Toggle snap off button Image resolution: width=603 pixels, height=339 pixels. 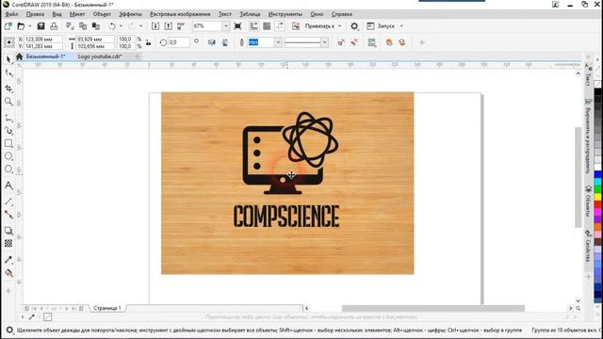(x=296, y=26)
